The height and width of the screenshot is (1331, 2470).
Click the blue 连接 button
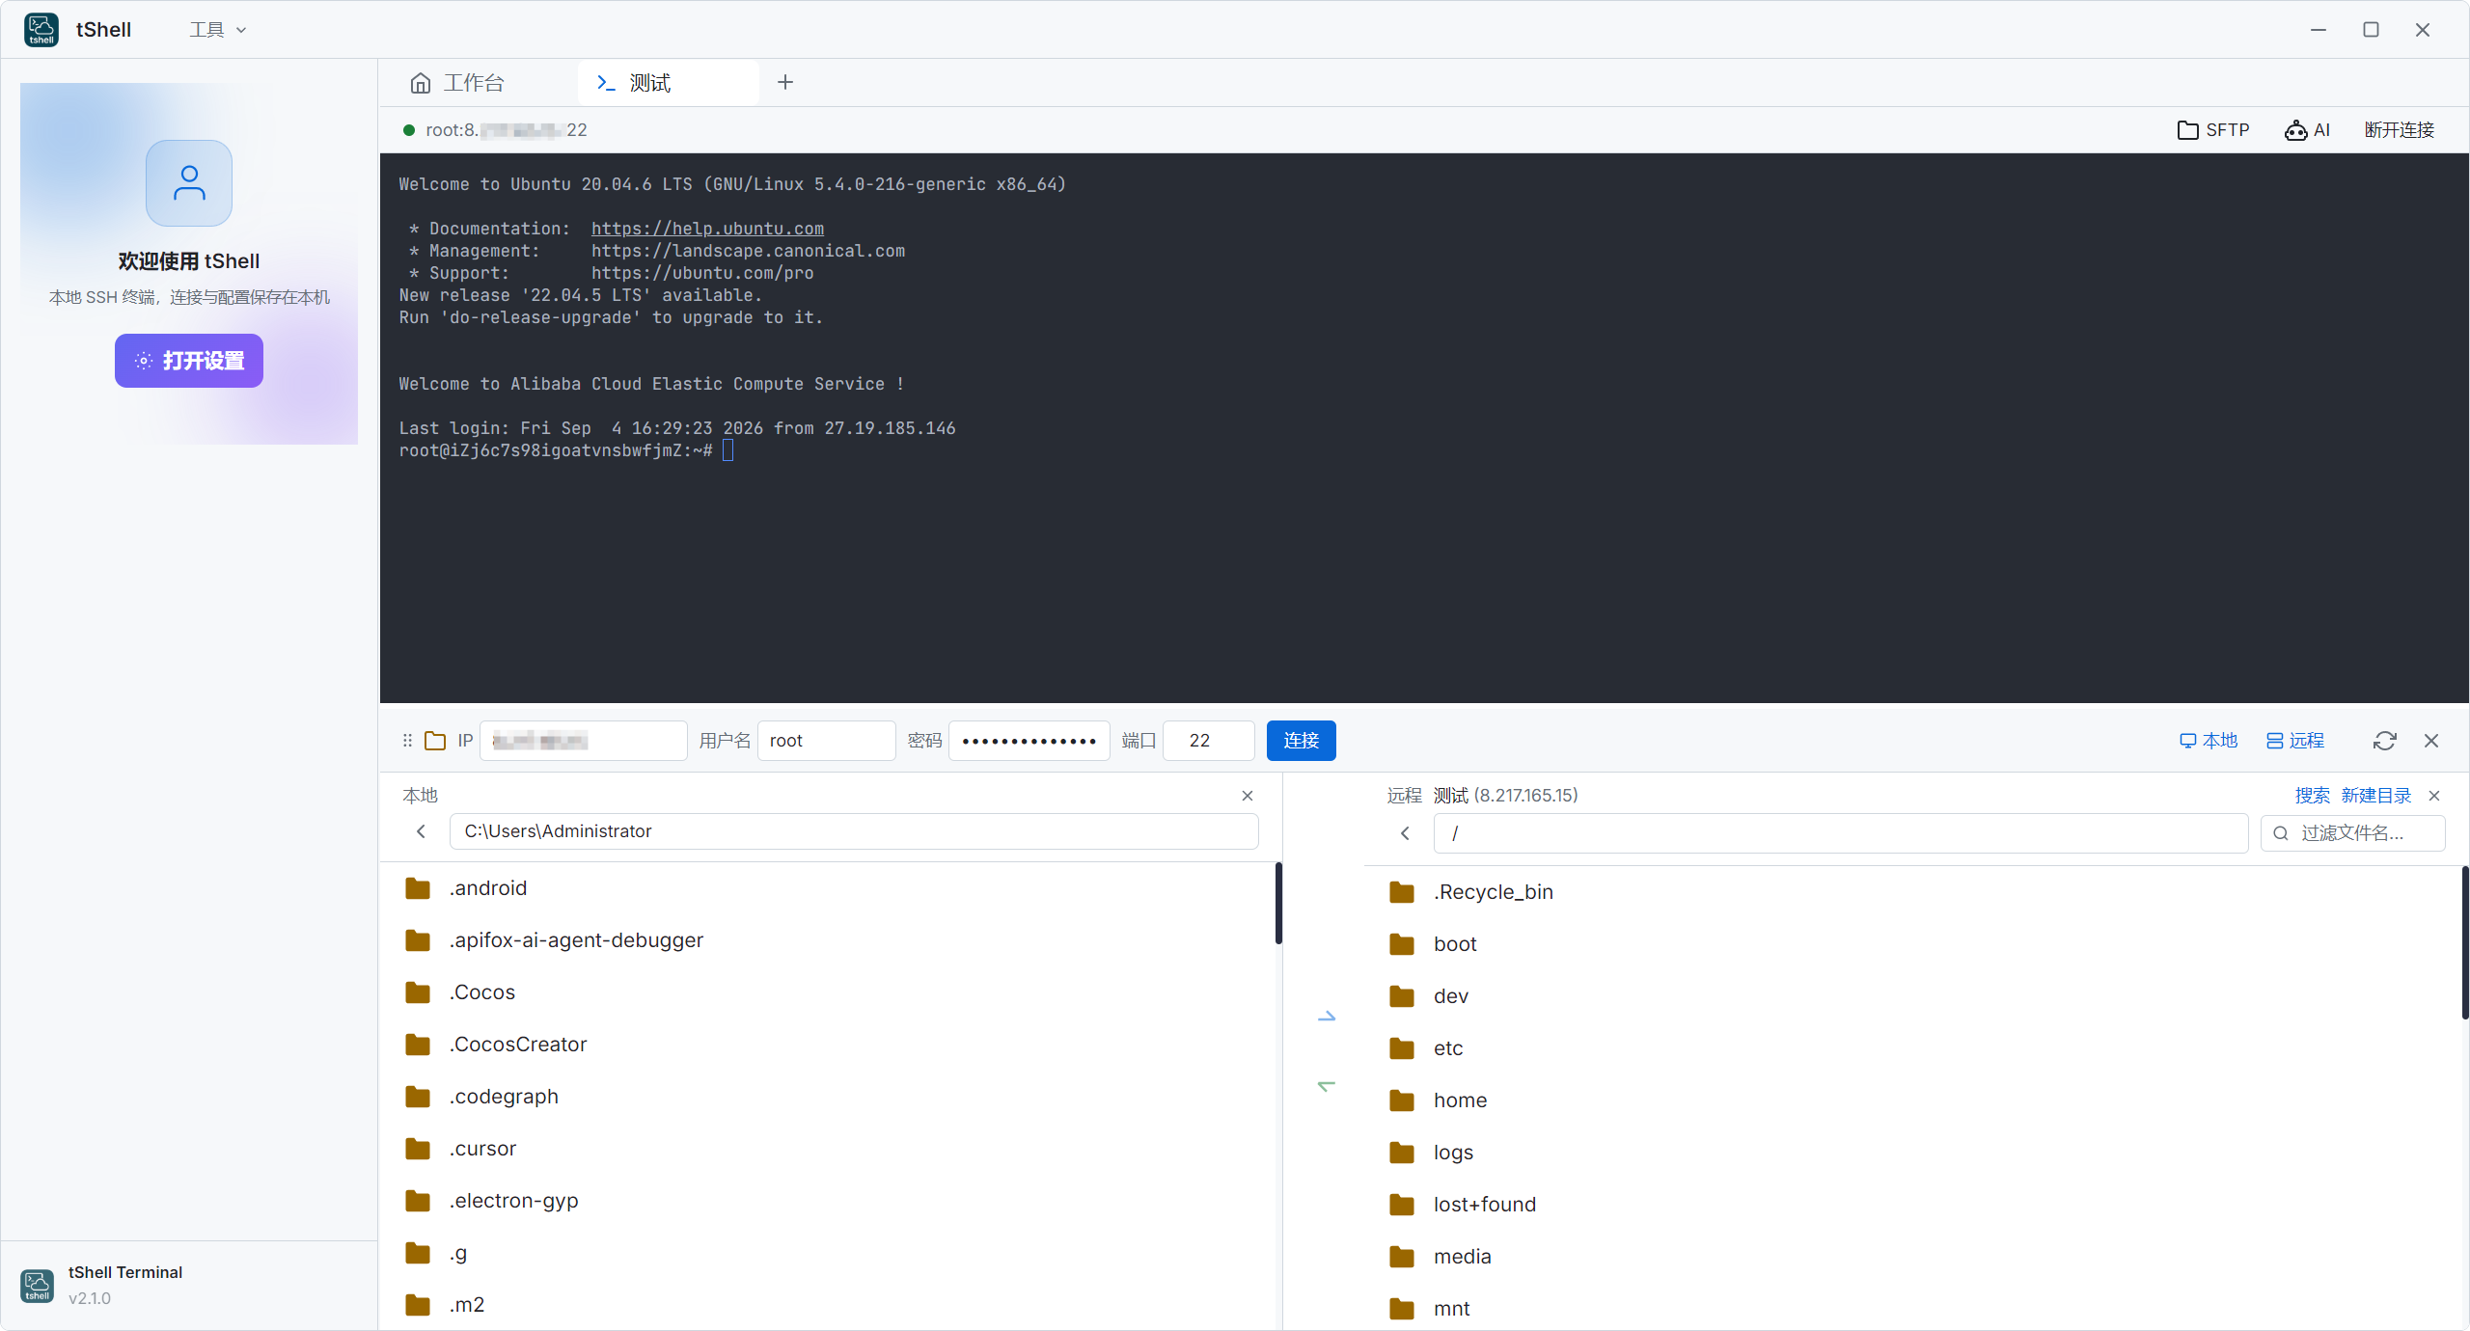[x=1301, y=741]
